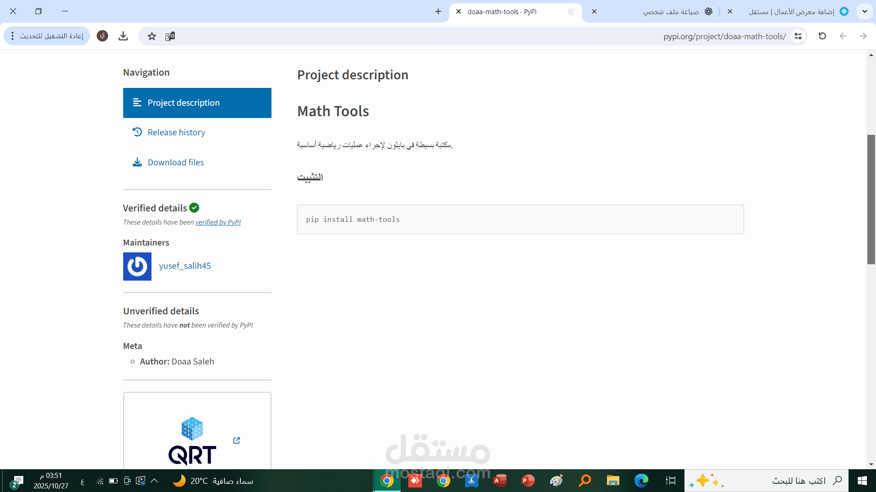
Task: Click the Author: Doaa Saleh entry
Action: (x=177, y=361)
